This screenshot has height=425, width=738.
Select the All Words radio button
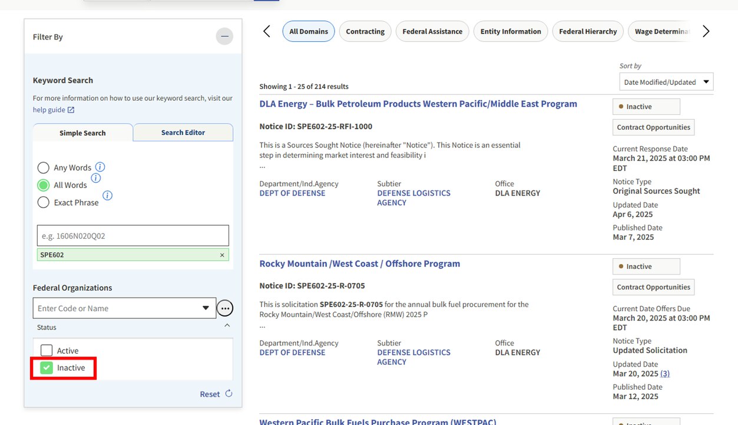(43, 185)
